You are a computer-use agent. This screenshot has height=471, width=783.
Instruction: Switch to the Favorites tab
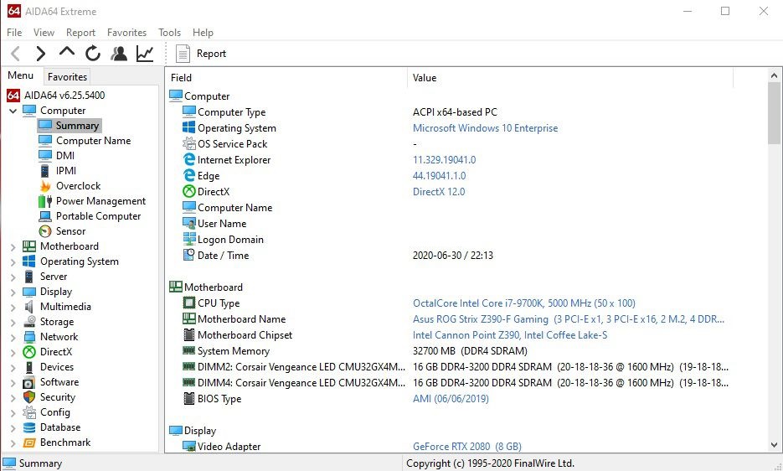[x=68, y=76]
